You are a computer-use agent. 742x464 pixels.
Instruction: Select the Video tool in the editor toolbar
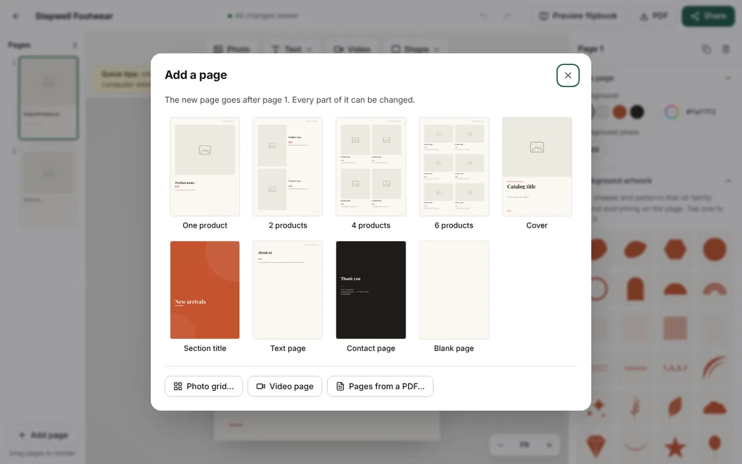tap(352, 49)
